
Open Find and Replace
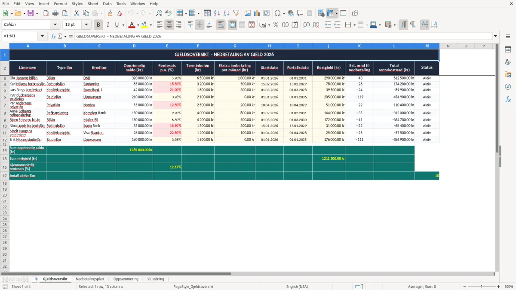click(159, 13)
